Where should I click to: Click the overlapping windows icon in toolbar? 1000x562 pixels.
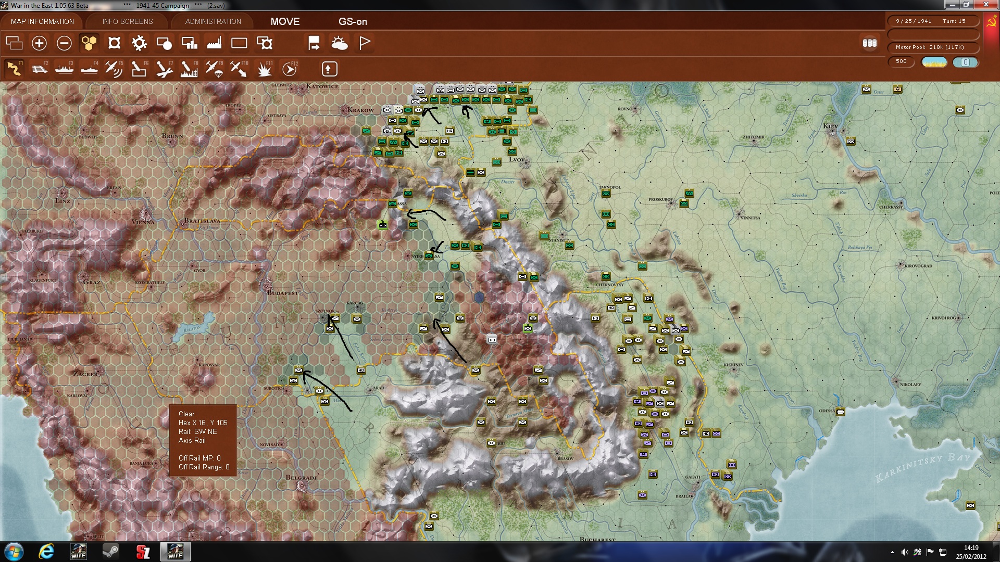(14, 43)
